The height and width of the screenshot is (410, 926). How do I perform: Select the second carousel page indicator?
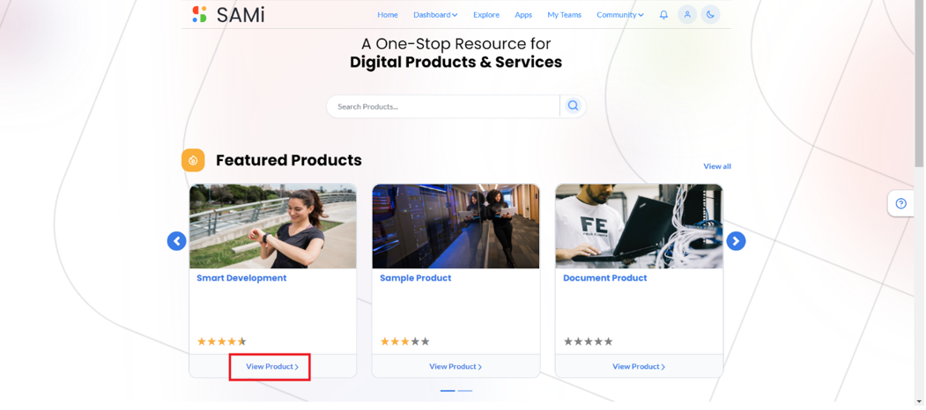(465, 391)
